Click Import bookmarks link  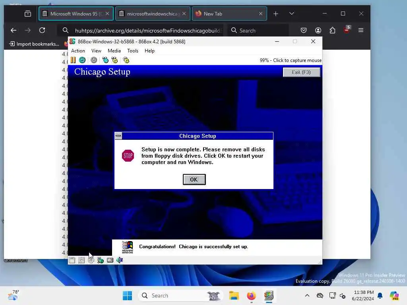click(34, 44)
